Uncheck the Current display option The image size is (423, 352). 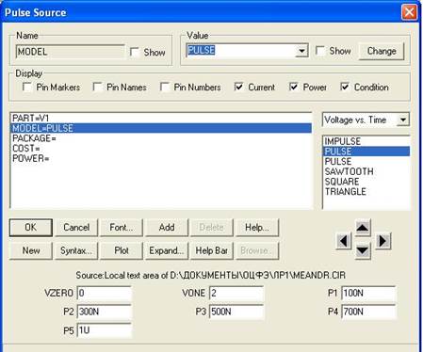click(239, 87)
